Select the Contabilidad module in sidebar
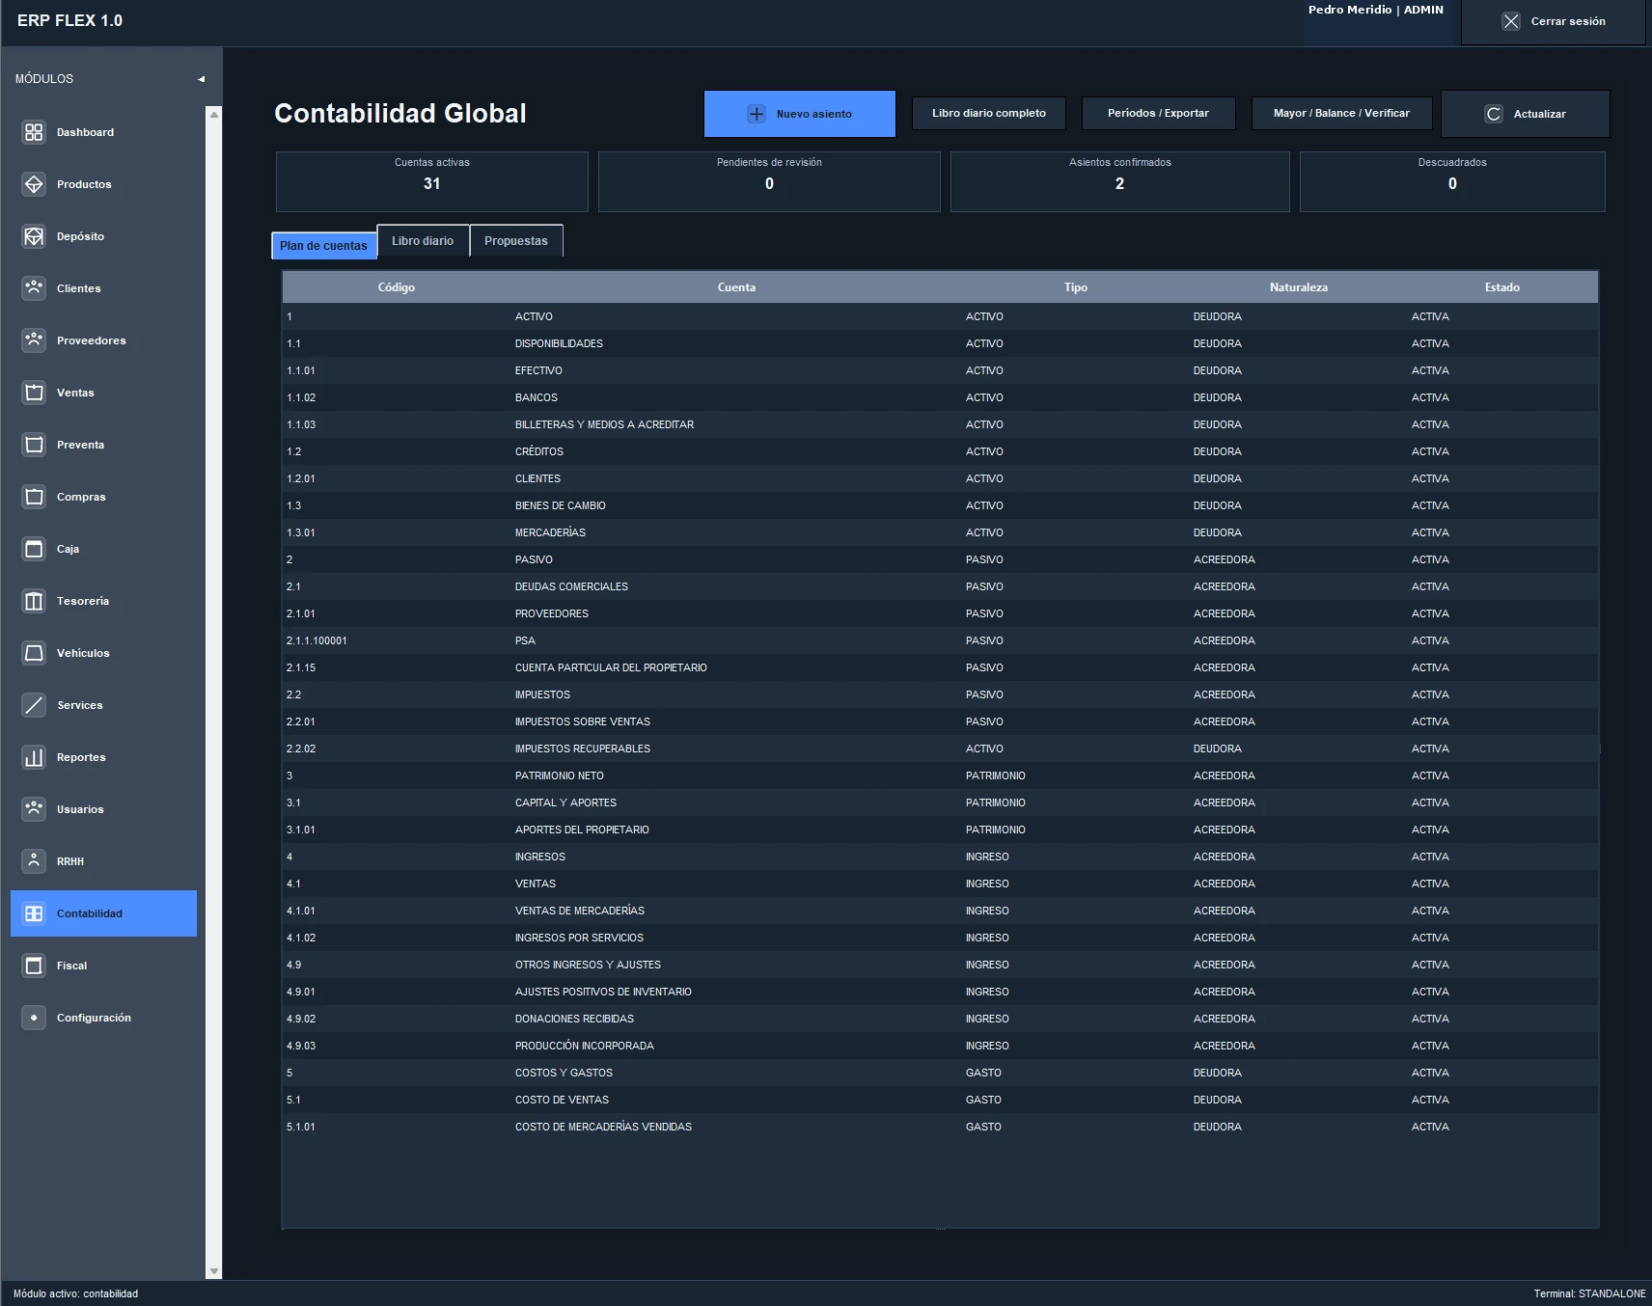The image size is (1652, 1306). (x=103, y=913)
